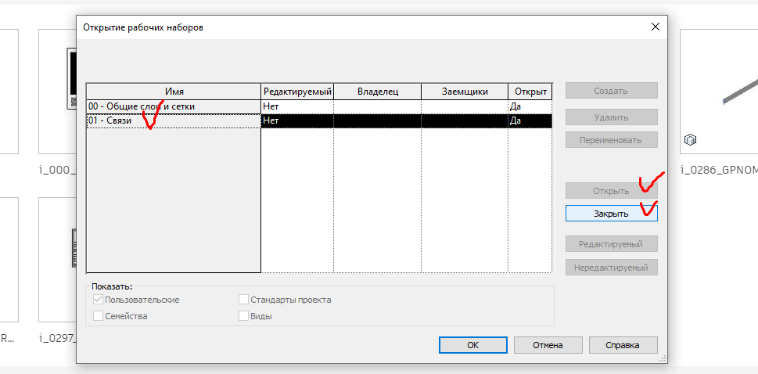
Task: Check the Стандарты проекта option
Action: click(243, 300)
